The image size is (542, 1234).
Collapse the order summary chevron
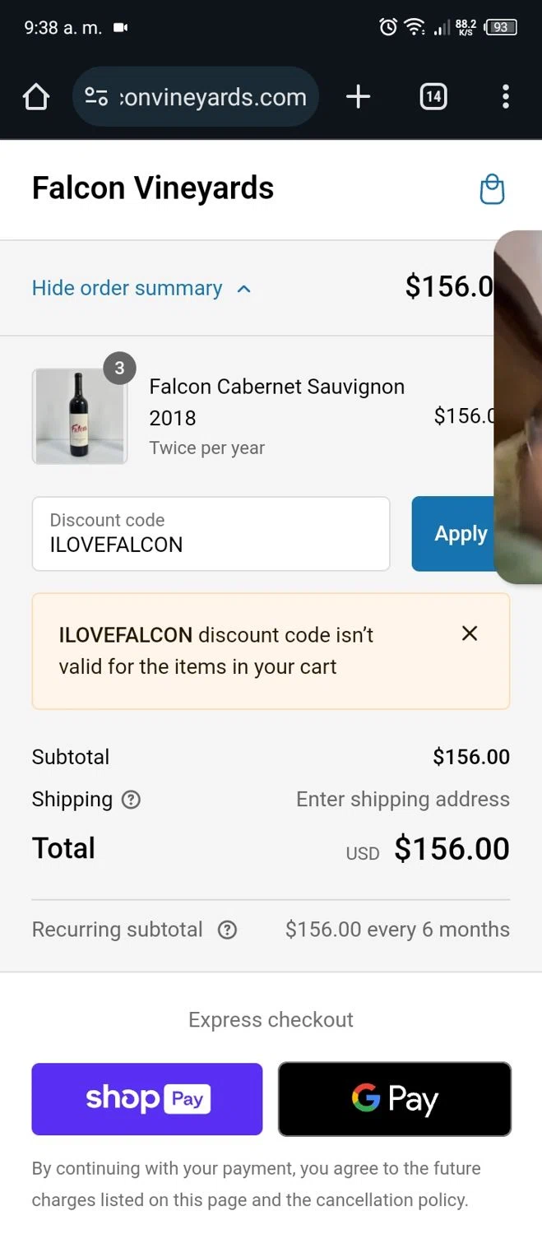243,289
